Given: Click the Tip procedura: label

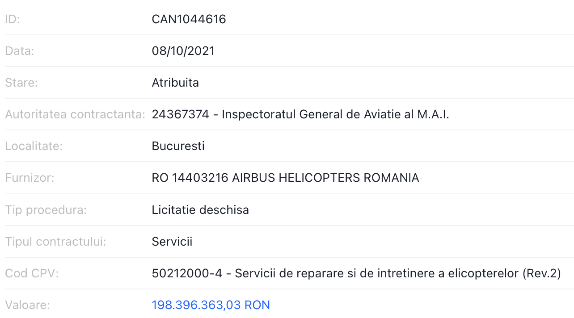Looking at the screenshot, I should pyautogui.click(x=46, y=209).
